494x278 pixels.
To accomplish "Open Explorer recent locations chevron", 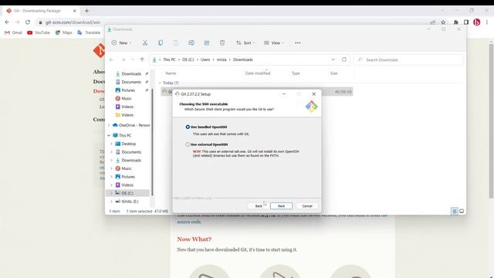I will pyautogui.click(x=133, y=59).
